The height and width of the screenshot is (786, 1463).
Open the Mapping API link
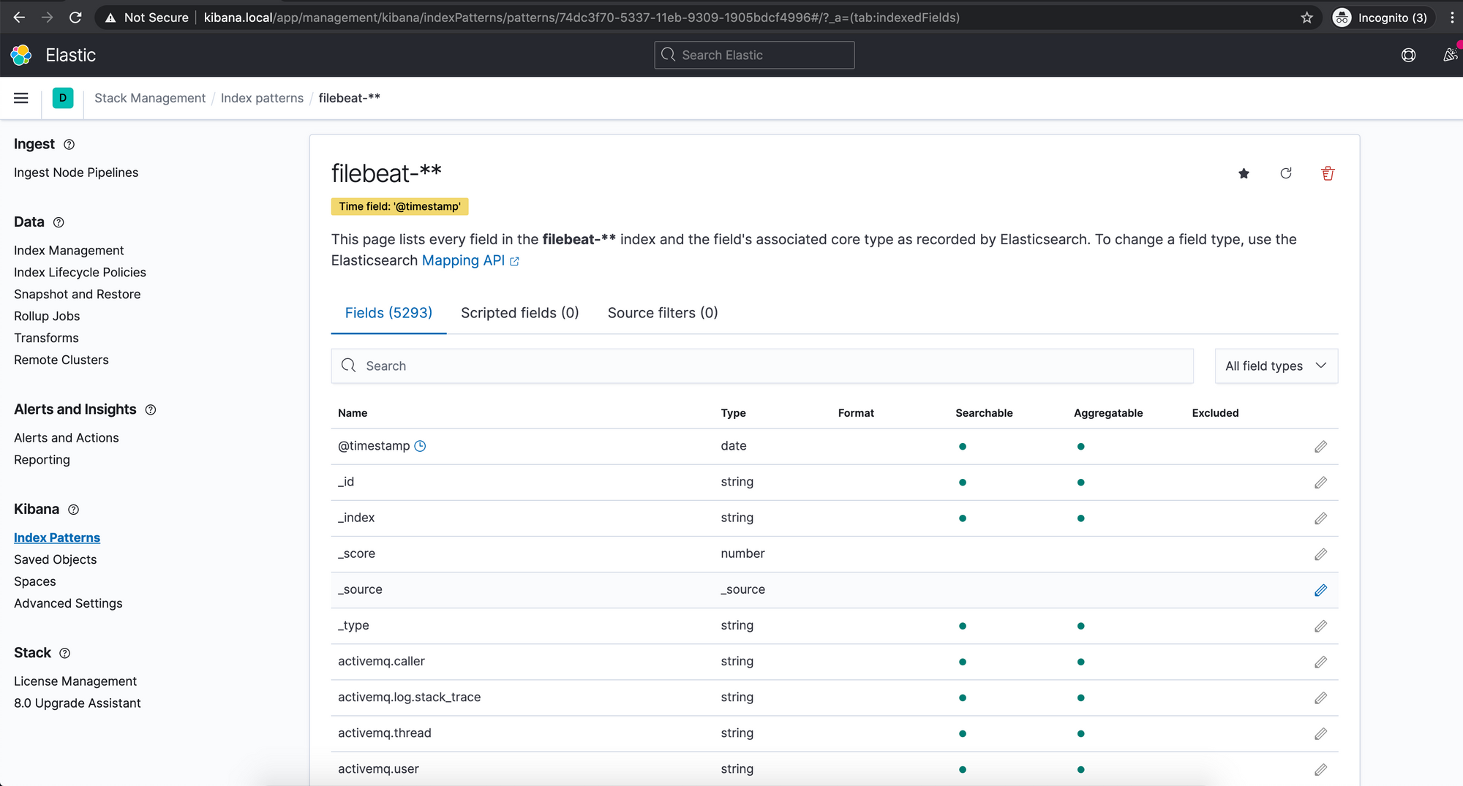click(470, 260)
